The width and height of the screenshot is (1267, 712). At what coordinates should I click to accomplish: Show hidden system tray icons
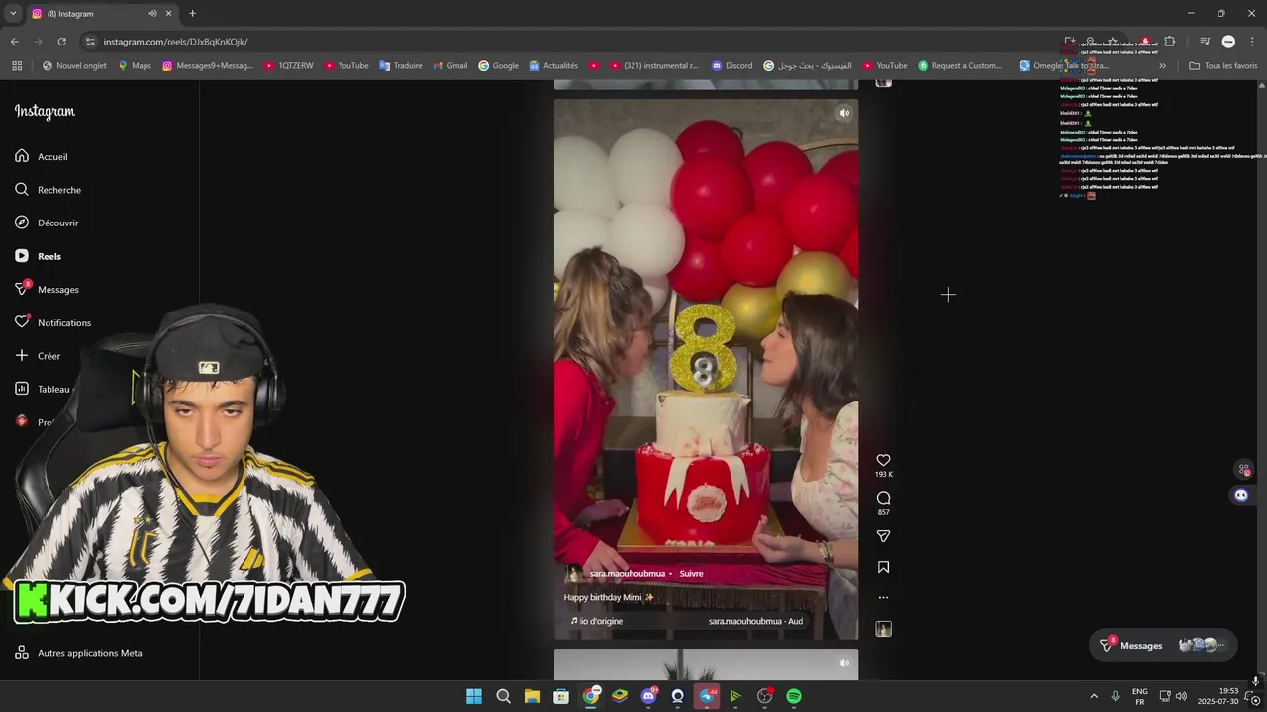(1094, 696)
